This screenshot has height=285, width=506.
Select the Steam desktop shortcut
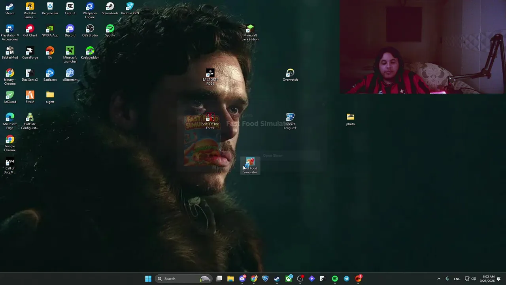[x=10, y=9]
